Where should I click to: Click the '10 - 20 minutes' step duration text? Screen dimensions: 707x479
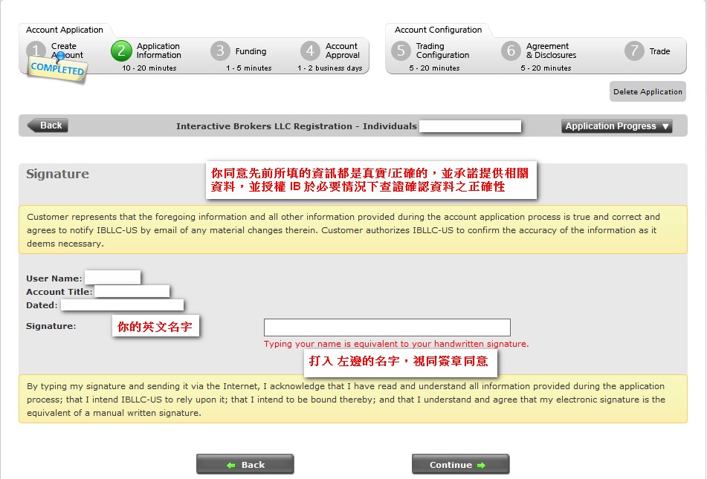pos(149,68)
